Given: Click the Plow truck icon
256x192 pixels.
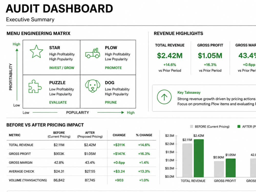Looking at the screenshot, I should [x=93, y=53].
